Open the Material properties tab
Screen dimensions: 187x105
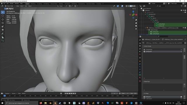pos(140,78)
